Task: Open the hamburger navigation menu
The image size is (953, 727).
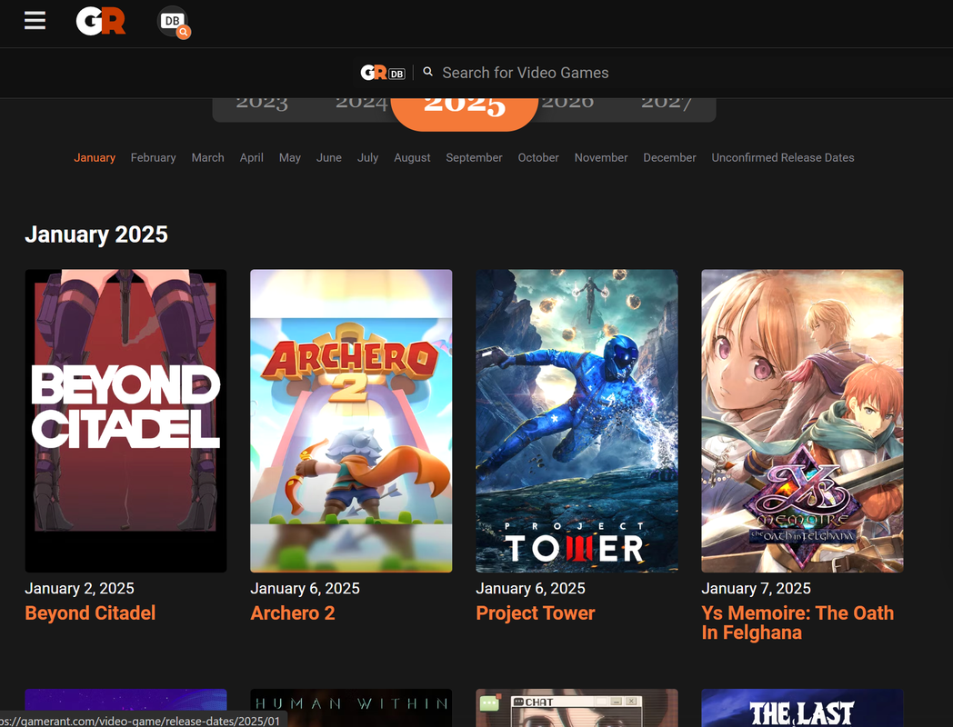Action: click(x=35, y=21)
